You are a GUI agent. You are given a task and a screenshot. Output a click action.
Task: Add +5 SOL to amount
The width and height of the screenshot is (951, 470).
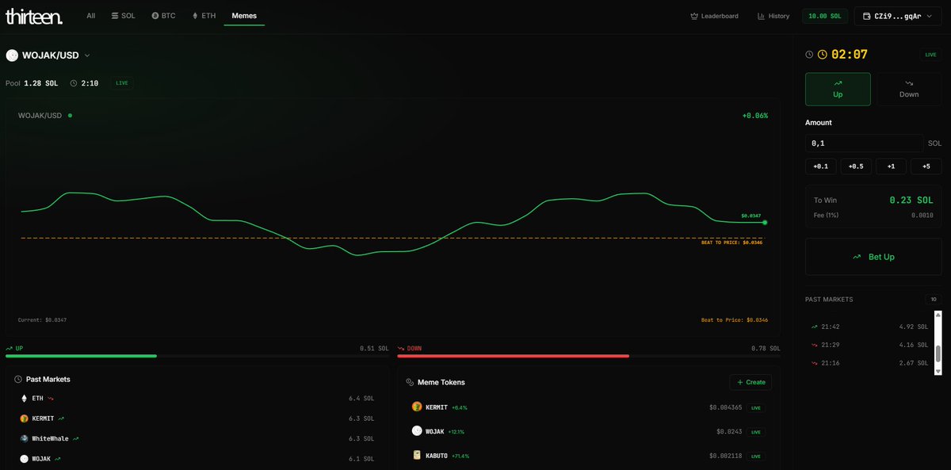pyautogui.click(x=926, y=166)
